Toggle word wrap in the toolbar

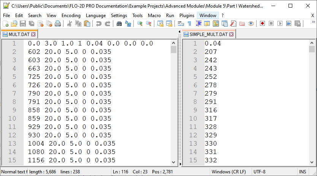[181, 24]
